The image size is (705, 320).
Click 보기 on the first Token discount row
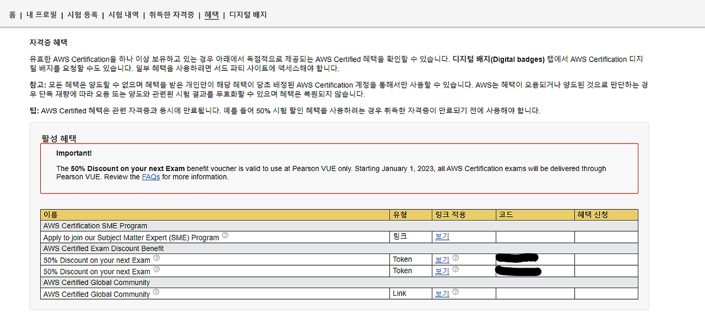(441, 259)
